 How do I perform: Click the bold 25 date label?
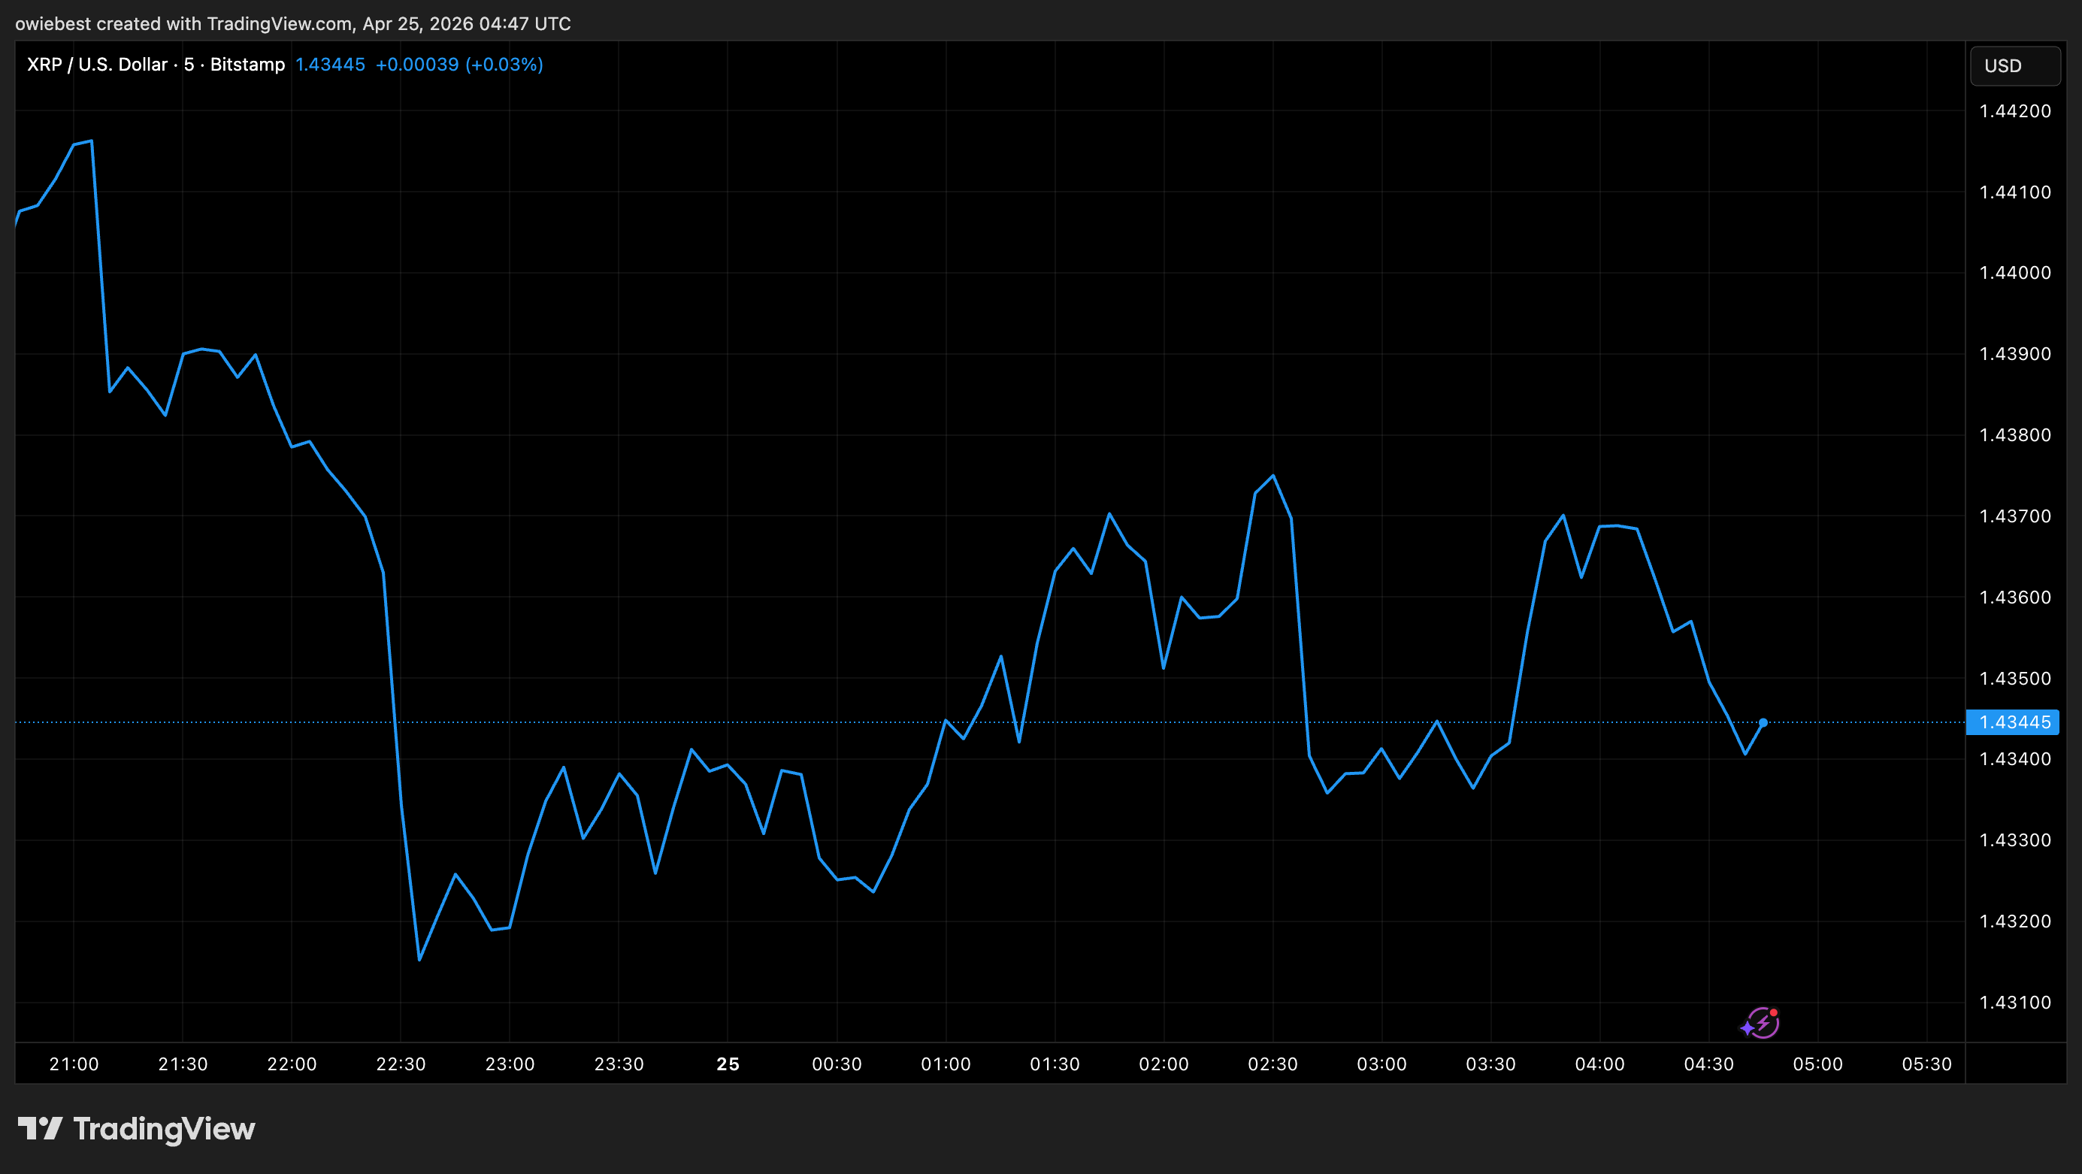728,1064
